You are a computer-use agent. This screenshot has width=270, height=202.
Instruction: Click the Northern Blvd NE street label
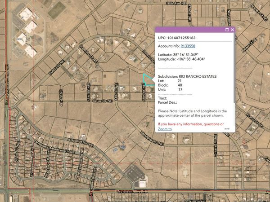[x=133, y=191]
